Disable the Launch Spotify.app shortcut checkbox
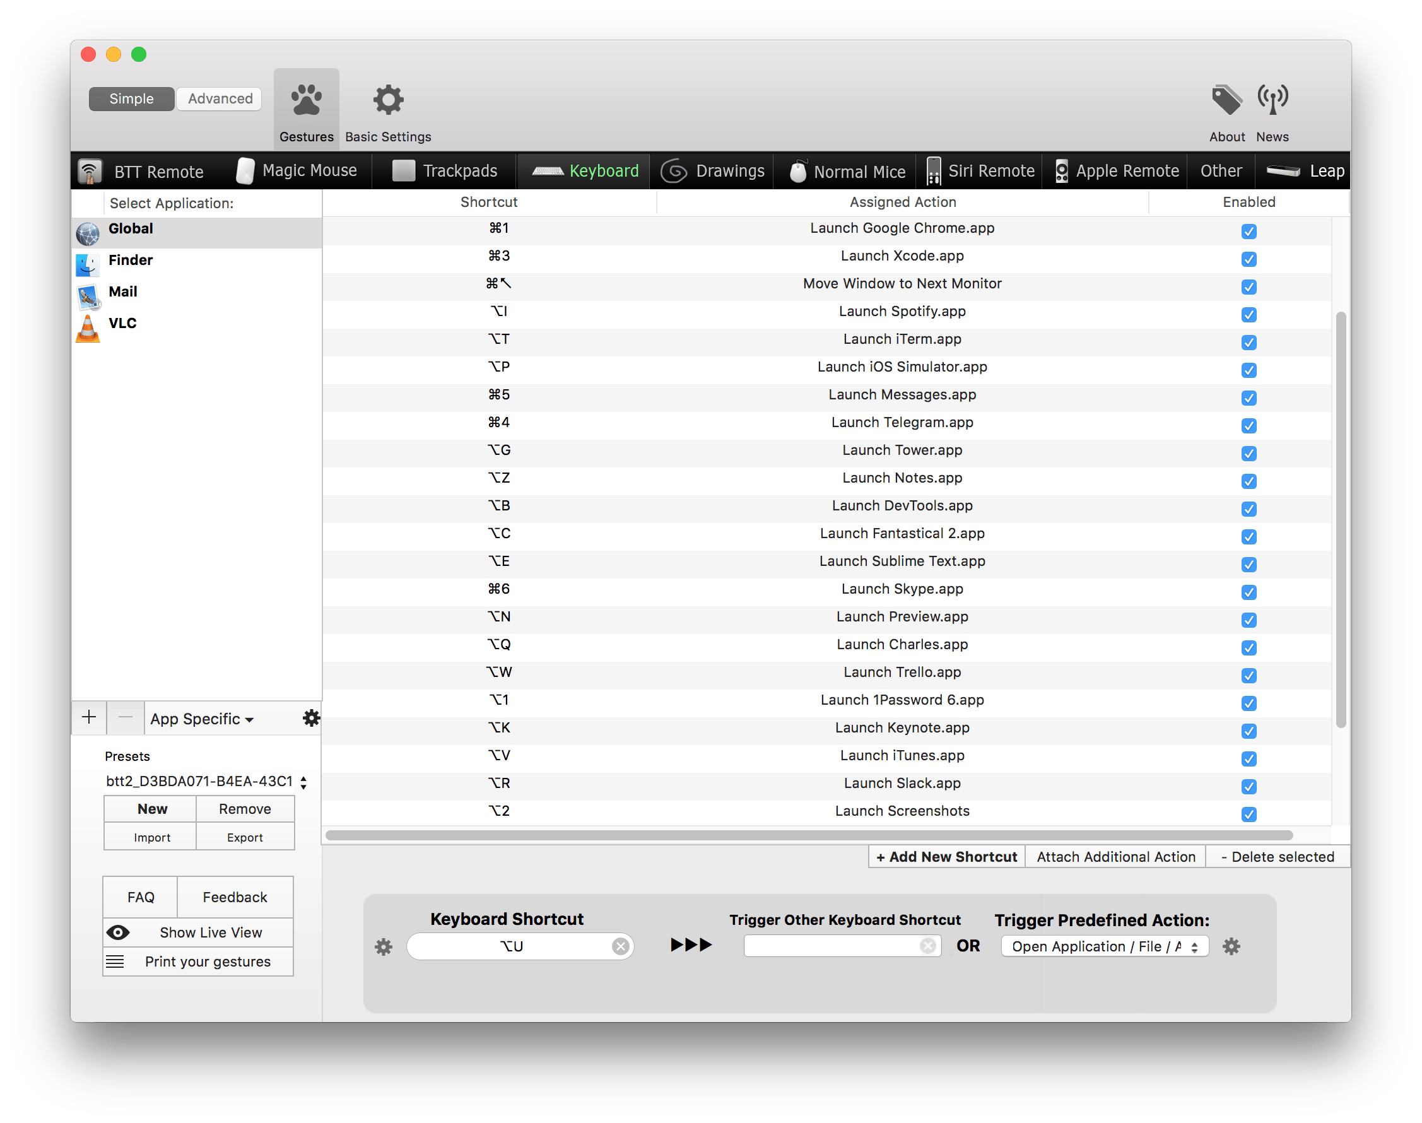 point(1249,315)
